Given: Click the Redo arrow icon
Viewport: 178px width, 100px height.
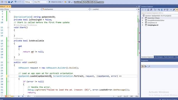Looking at the screenshot, I should click(x=20, y=2).
